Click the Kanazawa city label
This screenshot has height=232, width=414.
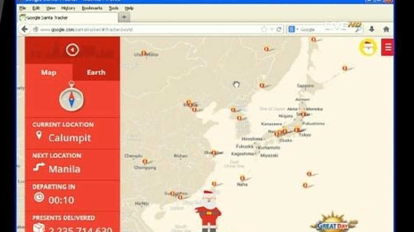pos(271,124)
